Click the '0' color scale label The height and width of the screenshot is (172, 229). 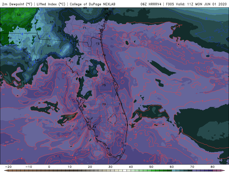[49, 167]
